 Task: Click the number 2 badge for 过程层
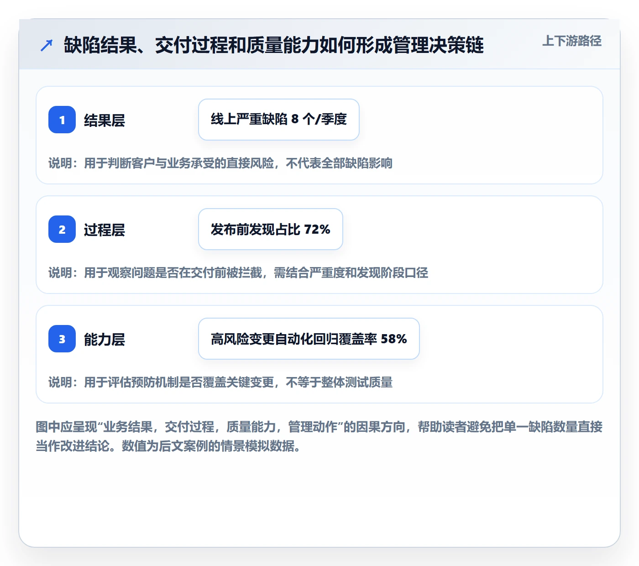[x=62, y=229]
